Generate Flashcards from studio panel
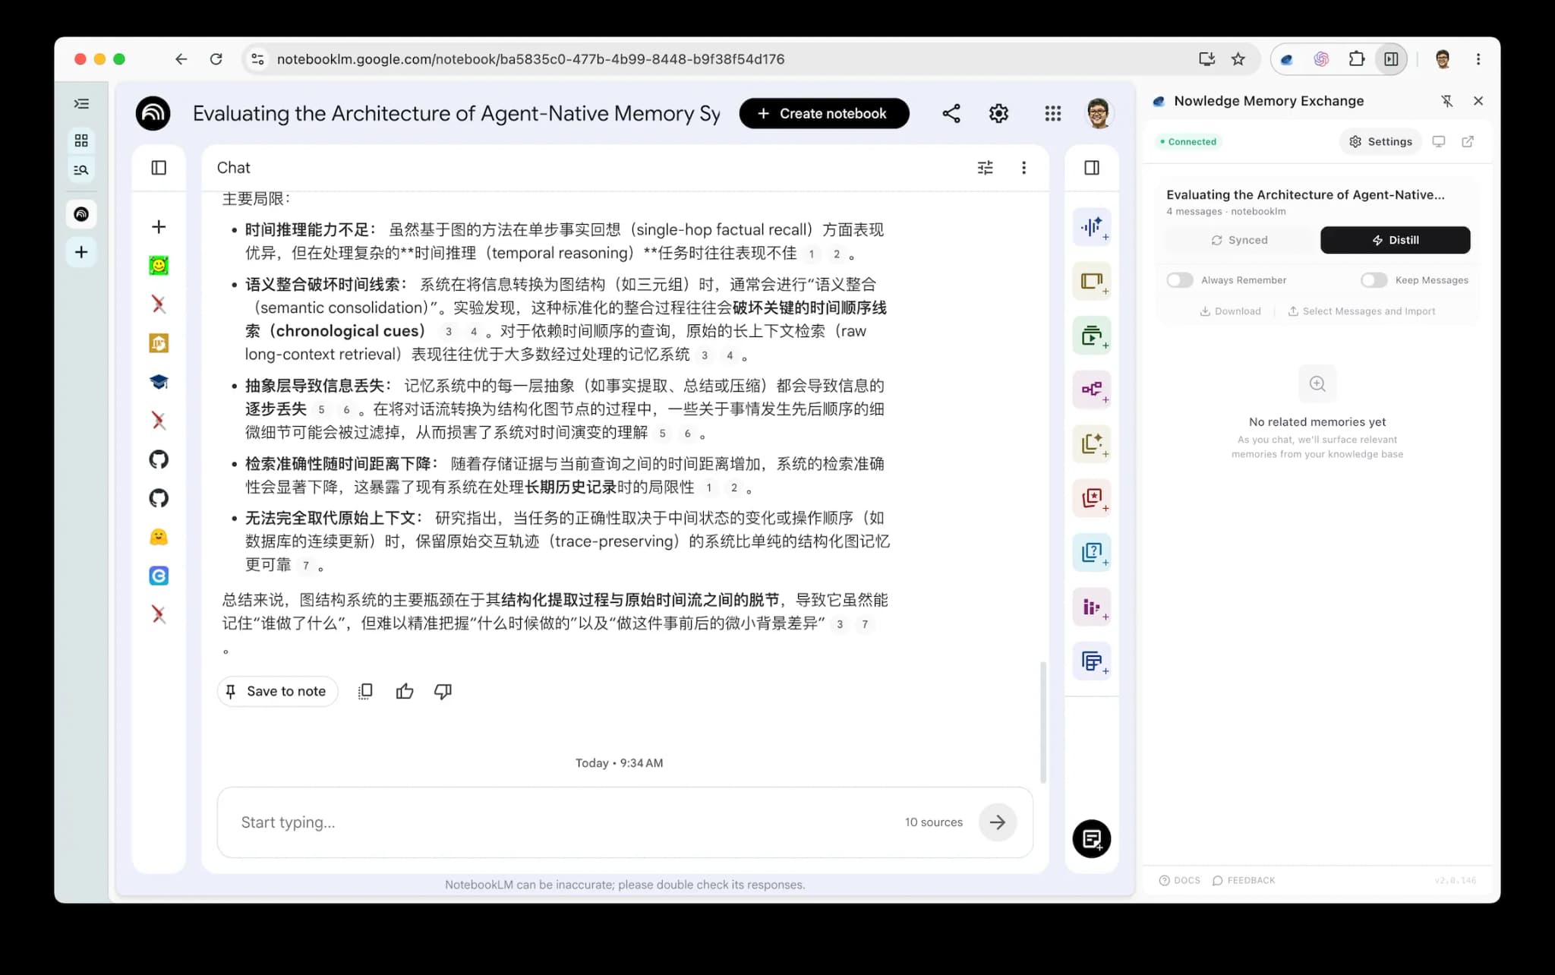 pyautogui.click(x=1091, y=498)
